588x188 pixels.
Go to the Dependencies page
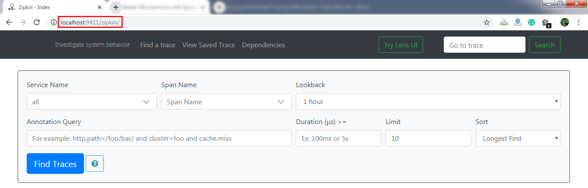263,45
